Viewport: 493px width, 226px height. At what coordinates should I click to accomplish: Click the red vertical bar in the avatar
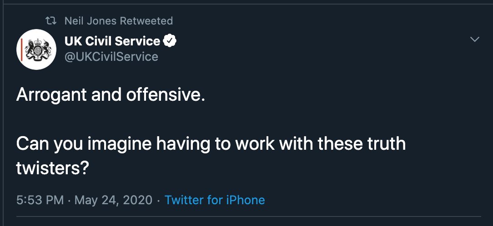point(21,49)
